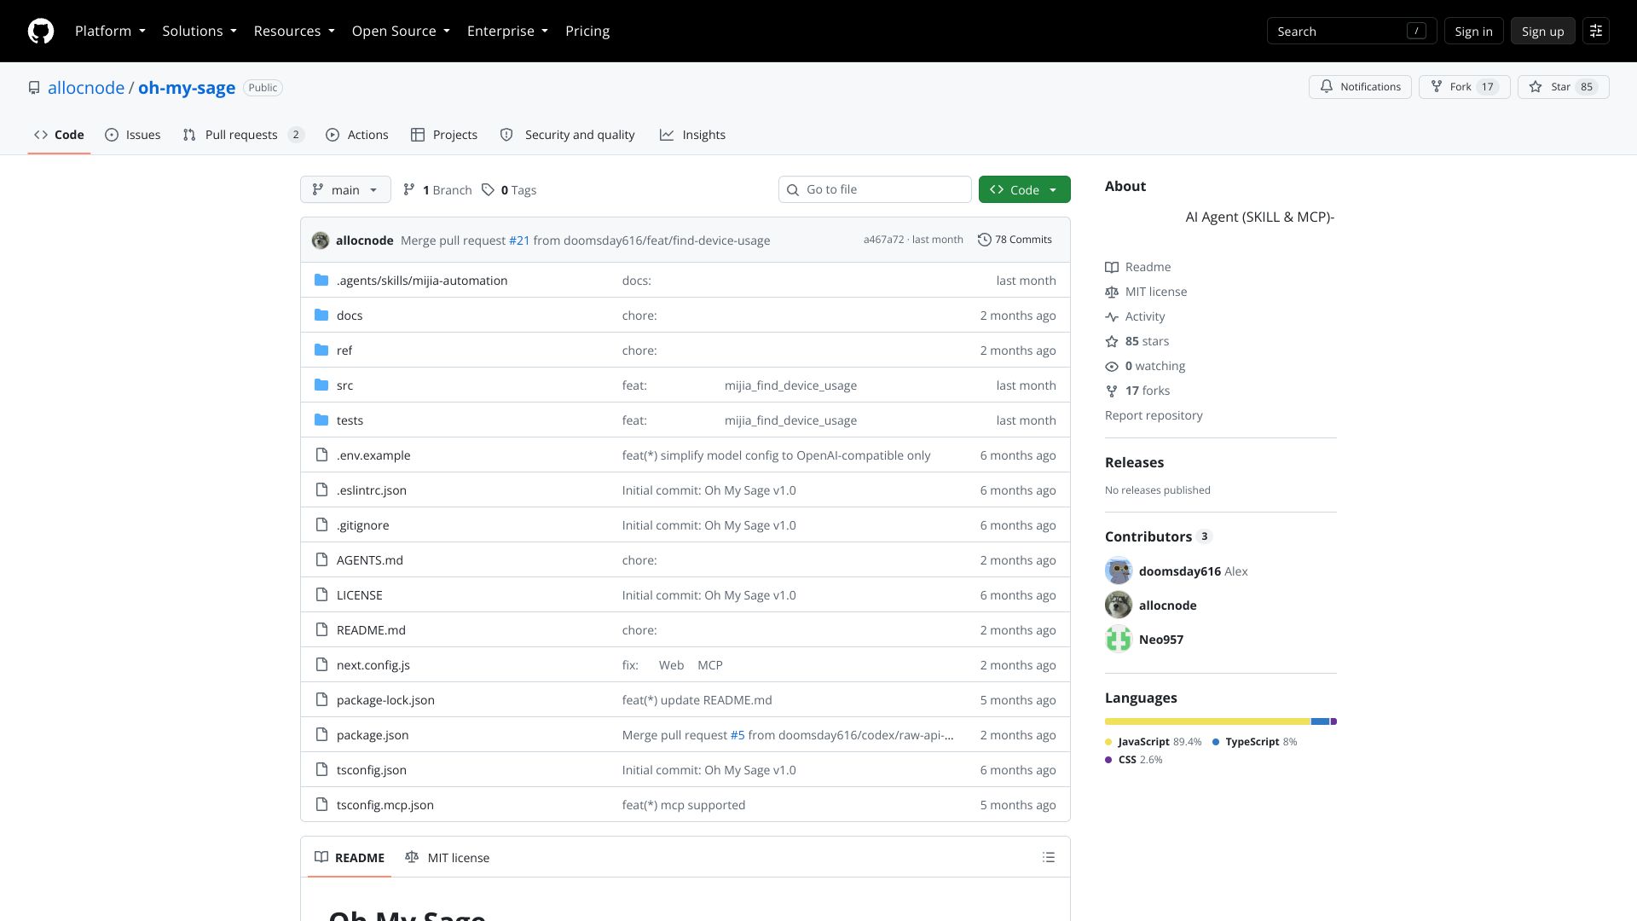
Task: Open the .eslintrc.json file icon
Action: (x=321, y=490)
